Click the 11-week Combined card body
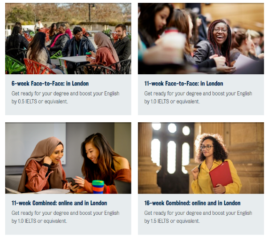The width and height of the screenshot is (267, 236). point(68,214)
